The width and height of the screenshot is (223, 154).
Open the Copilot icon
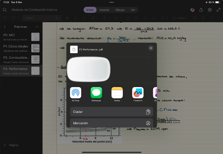[x=192, y=10]
